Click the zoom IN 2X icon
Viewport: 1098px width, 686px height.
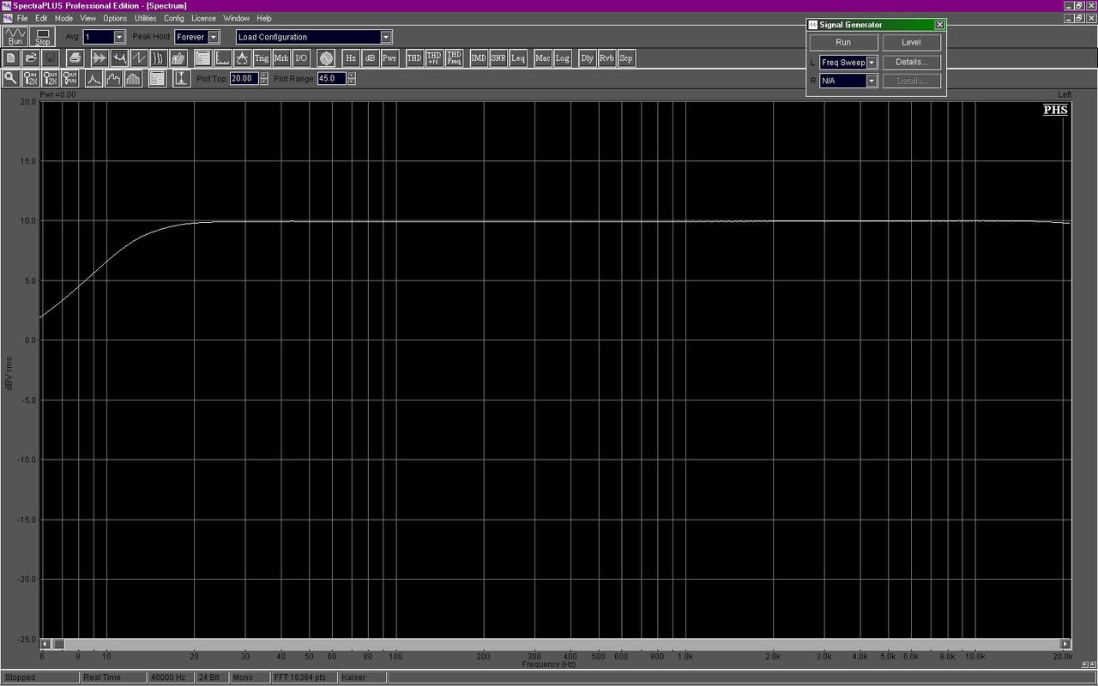click(31, 78)
